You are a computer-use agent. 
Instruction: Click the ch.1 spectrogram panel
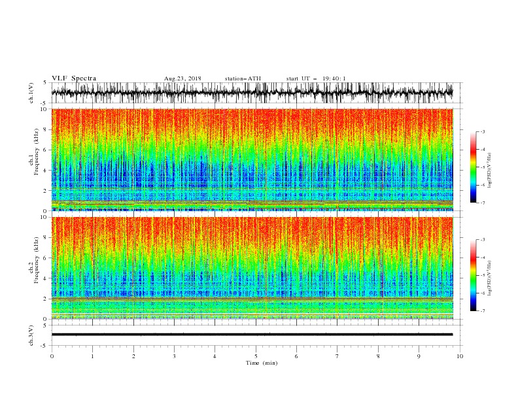pyautogui.click(x=252, y=159)
